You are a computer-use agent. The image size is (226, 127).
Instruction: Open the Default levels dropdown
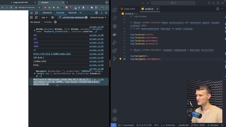point(98,17)
